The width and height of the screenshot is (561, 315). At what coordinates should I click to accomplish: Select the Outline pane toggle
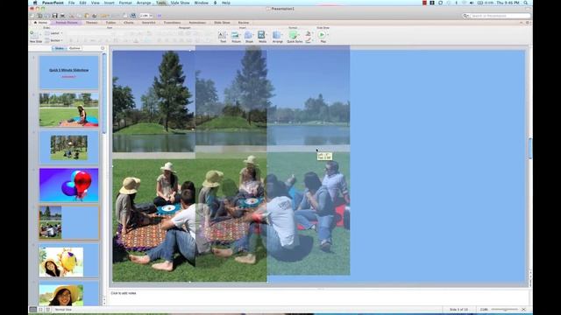coord(75,48)
